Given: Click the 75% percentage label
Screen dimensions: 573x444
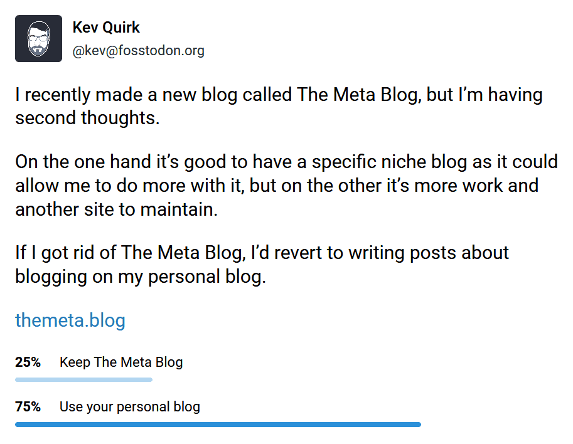Looking at the screenshot, I should pos(28,406).
